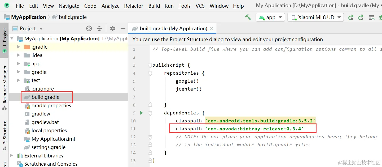Open the Code menu

coord(90,6)
